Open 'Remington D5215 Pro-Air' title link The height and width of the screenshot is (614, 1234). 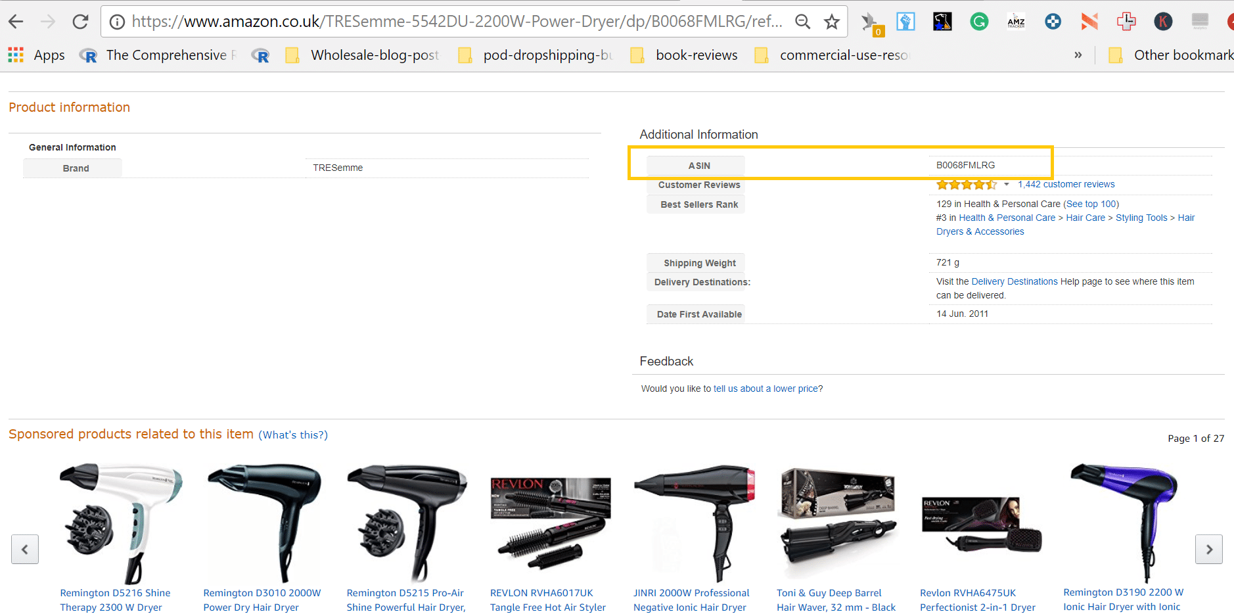406,601
